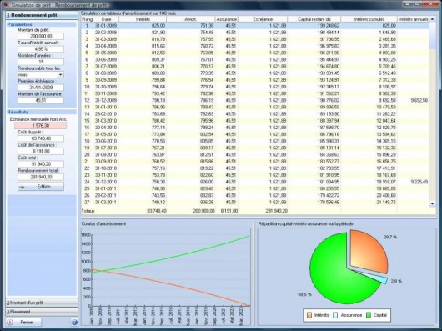Click the 'Capital restant dû' column header
442x331 pixels.
tap(314, 19)
